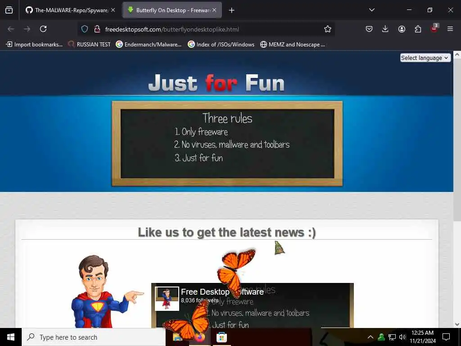Click the page vertical scrollbar thumb
This screenshot has height=346, width=461.
(457, 140)
